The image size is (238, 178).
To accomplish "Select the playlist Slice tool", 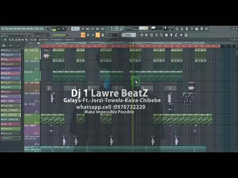I will [26, 40].
